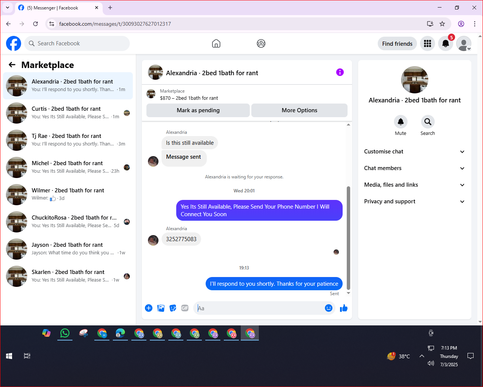Click Mark as pending button
Image resolution: width=483 pixels, height=387 pixels.
tap(198, 110)
